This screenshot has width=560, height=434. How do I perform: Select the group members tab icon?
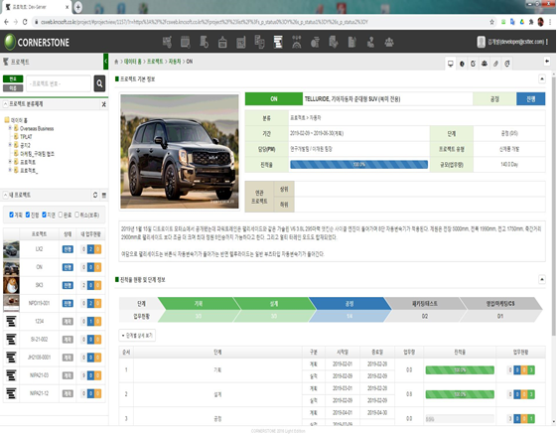[485, 64]
